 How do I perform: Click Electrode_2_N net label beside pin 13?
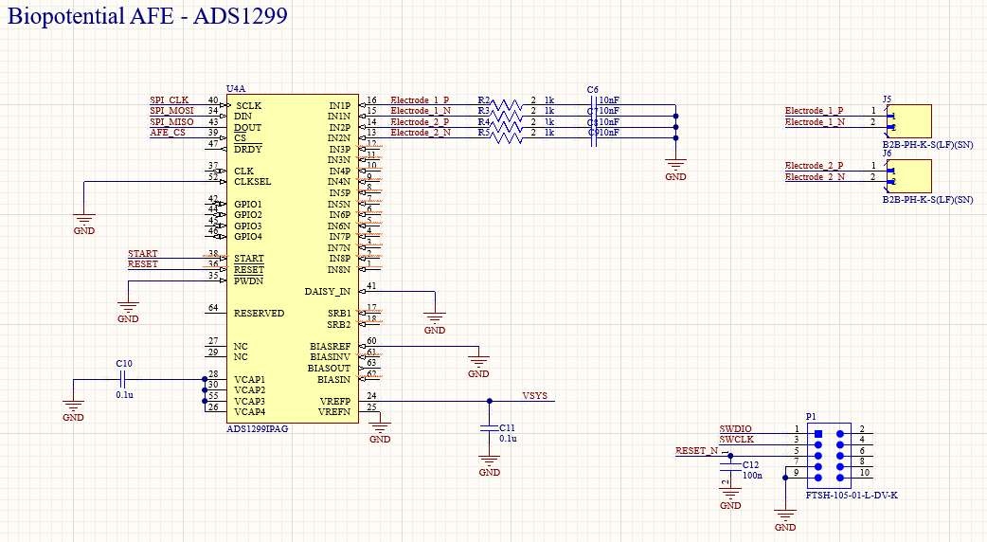tap(421, 133)
